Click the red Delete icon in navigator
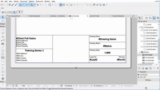Viewport: 160px width, 90px height. click(158, 68)
